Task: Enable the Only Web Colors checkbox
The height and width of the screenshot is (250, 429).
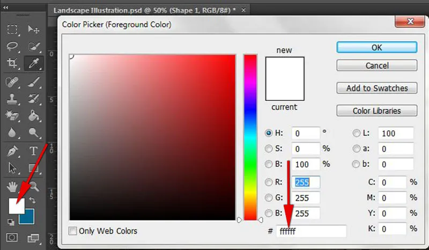Action: (x=72, y=231)
